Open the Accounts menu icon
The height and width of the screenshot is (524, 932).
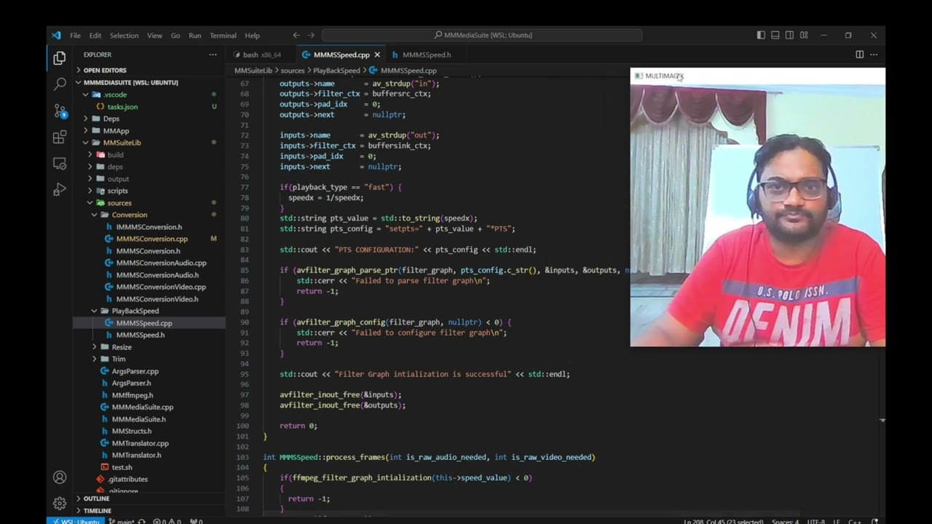[x=60, y=477]
